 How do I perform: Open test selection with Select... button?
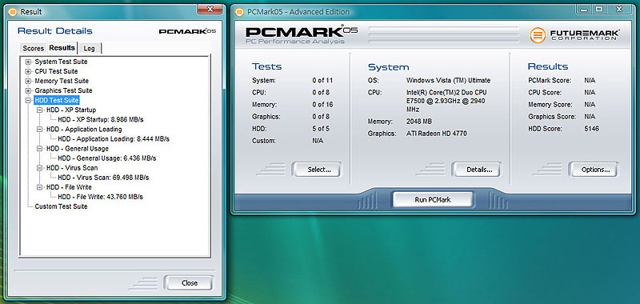[317, 170]
